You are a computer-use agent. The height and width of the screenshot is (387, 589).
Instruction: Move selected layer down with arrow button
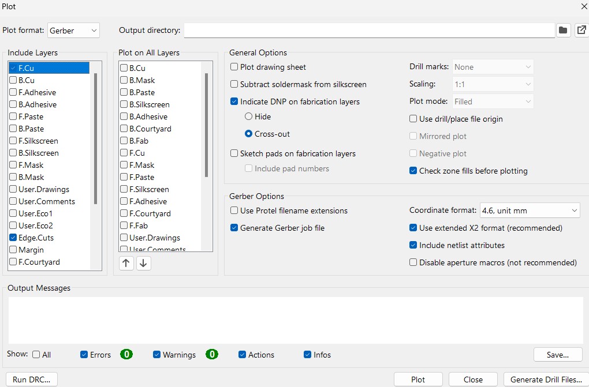pos(144,264)
